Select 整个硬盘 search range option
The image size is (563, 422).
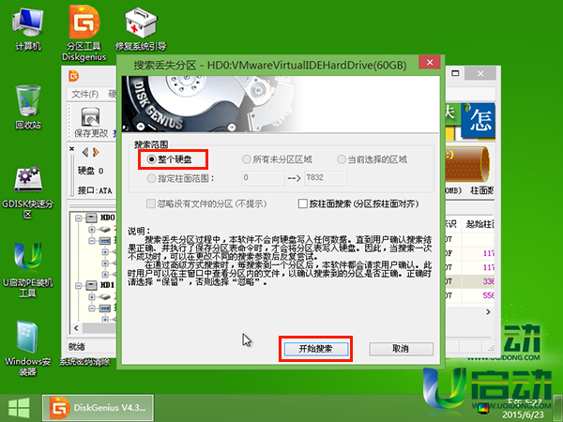pyautogui.click(x=170, y=159)
